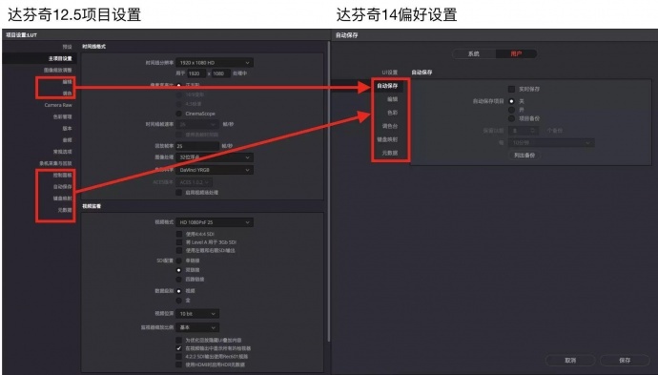Open the HD 1080PsF 25 video format dropdown
The height and width of the screenshot is (375, 658).
[215, 222]
